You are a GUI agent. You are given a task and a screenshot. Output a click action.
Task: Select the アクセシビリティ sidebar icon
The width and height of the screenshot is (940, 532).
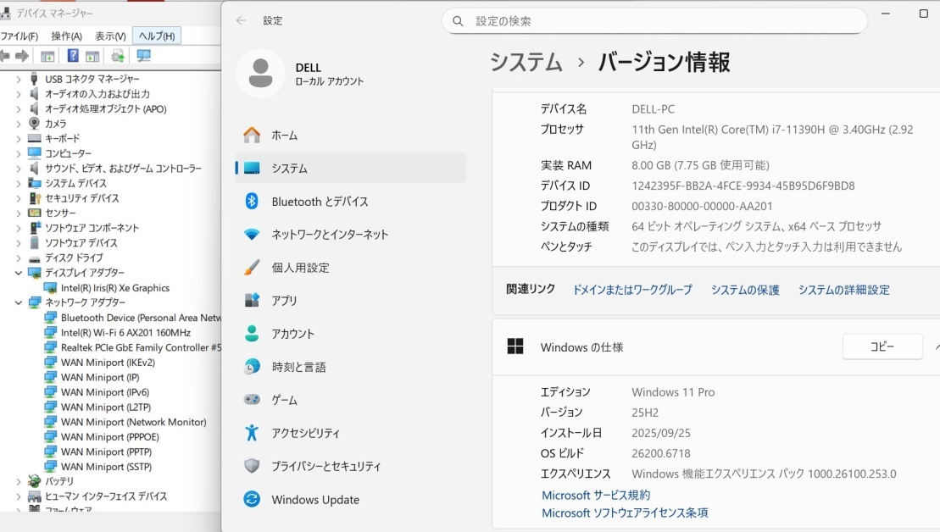pos(251,433)
